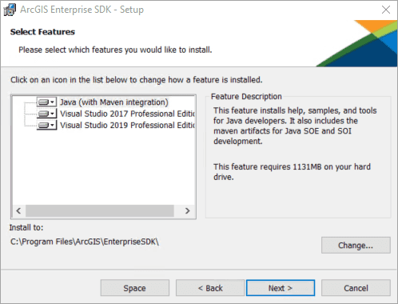Click the feature list's left scroll arrow
This screenshot has width=398, height=304.
point(18,210)
